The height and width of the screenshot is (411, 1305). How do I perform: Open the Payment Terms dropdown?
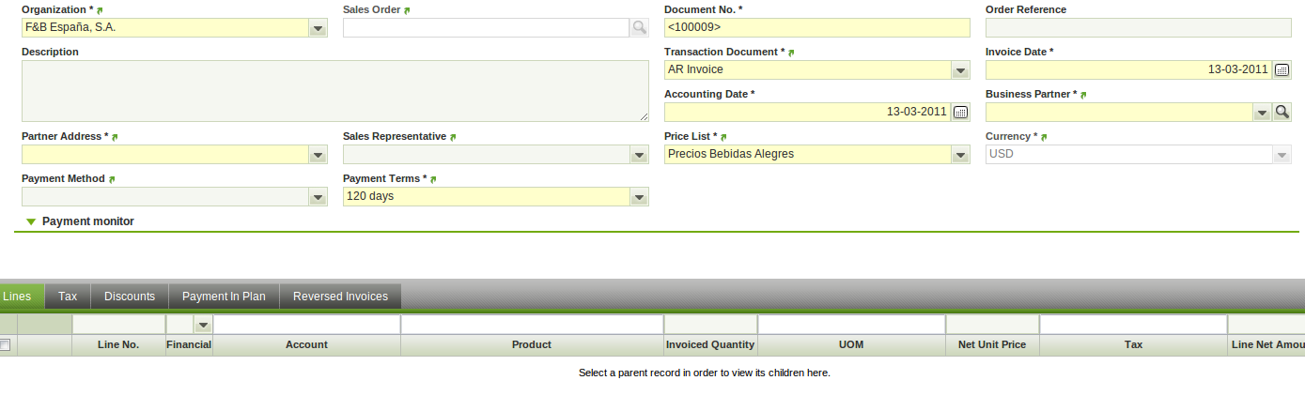coord(639,197)
